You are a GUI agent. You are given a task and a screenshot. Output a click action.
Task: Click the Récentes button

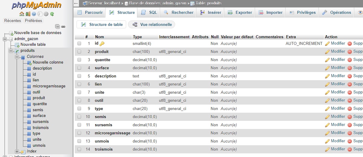click(x=13, y=21)
